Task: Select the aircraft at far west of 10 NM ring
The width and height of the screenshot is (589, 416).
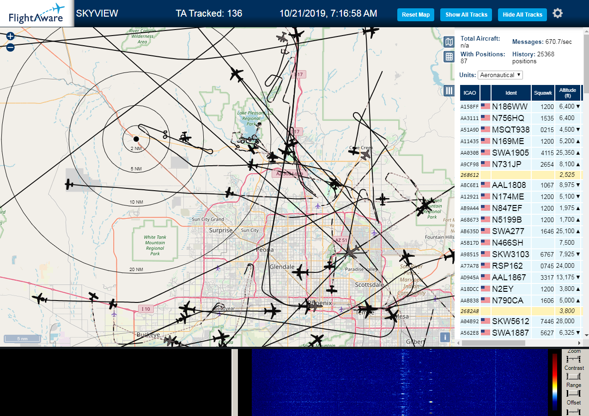Action: (69, 185)
